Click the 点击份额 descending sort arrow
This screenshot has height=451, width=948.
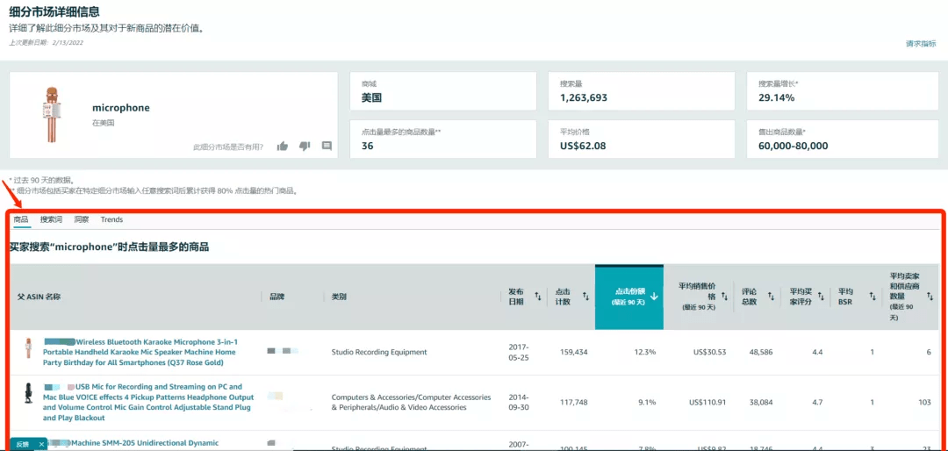[x=654, y=297]
